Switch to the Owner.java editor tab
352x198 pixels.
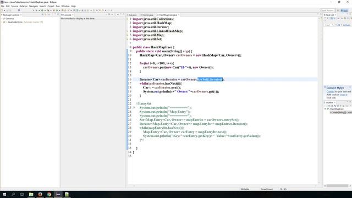147,15
